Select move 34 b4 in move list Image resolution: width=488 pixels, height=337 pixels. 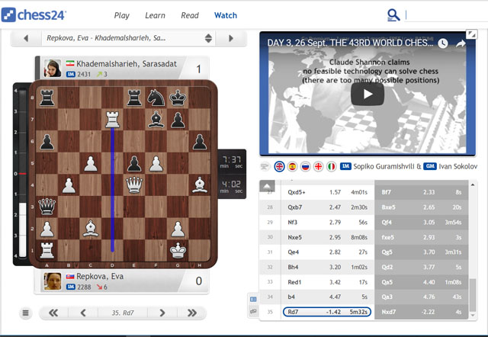click(327, 297)
